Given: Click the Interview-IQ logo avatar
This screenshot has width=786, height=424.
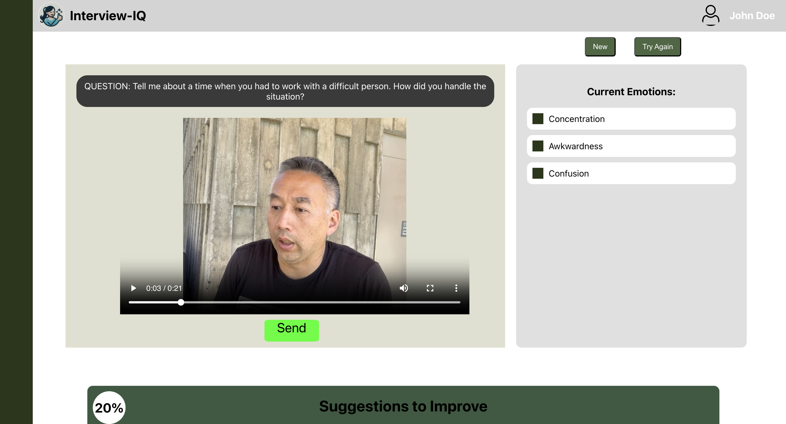Looking at the screenshot, I should [51, 15].
